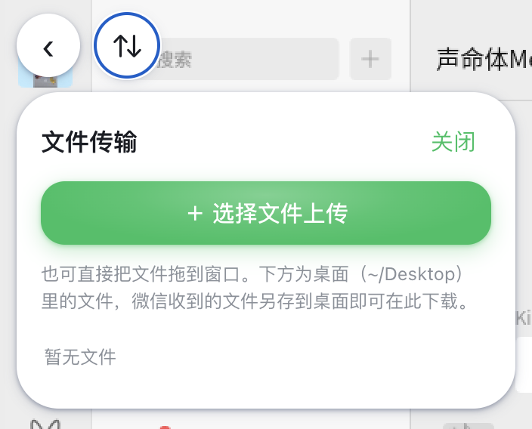Click the left sidebar strip beside panel

(x=8, y=237)
